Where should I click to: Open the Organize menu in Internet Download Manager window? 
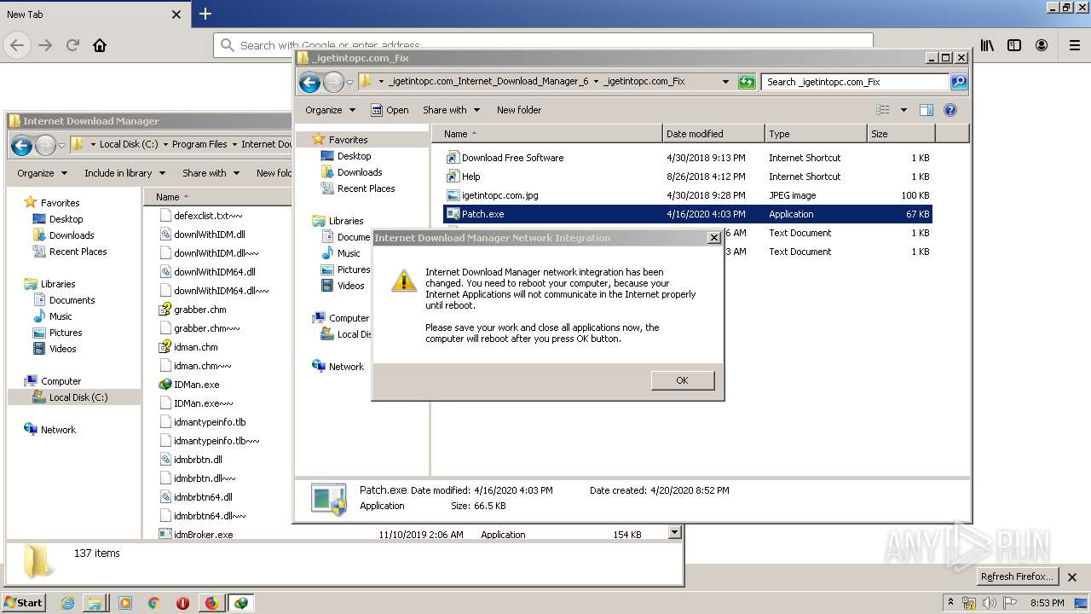coord(42,173)
